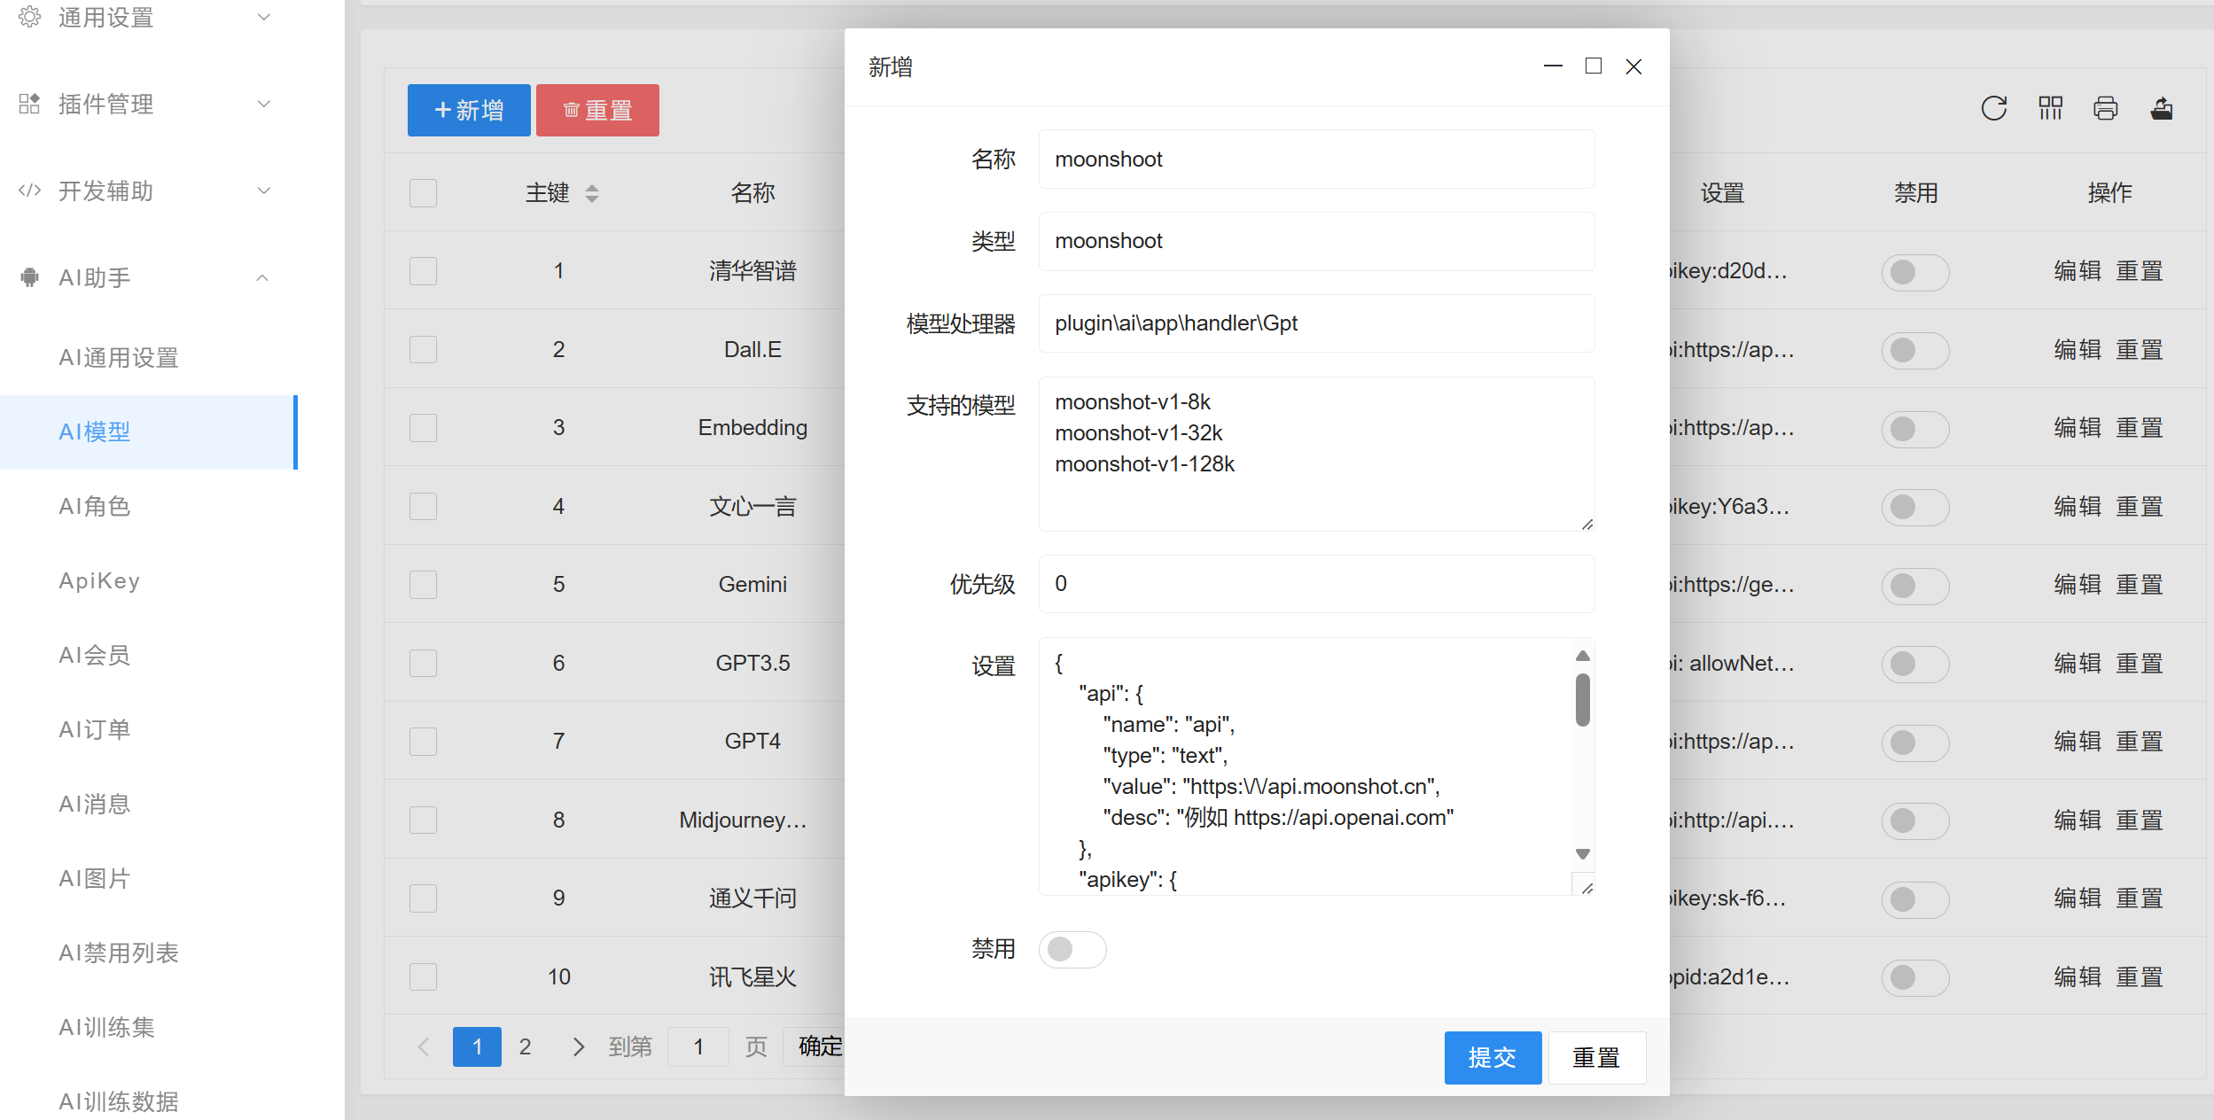Close the 新增 dialog

coord(1633,66)
